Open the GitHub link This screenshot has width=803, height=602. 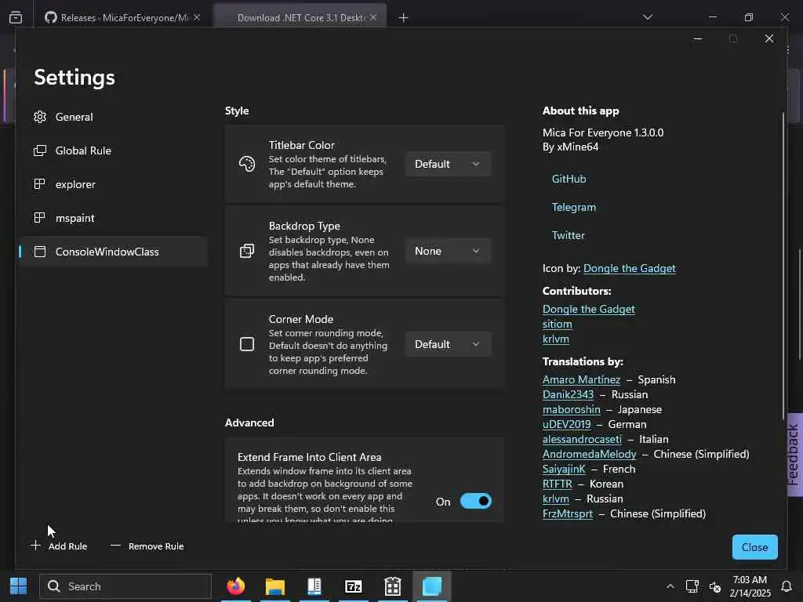click(569, 179)
